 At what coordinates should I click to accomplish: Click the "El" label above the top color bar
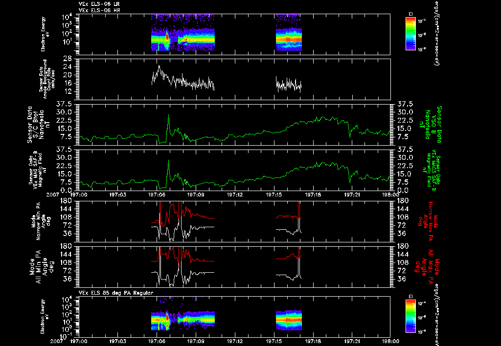point(410,14)
